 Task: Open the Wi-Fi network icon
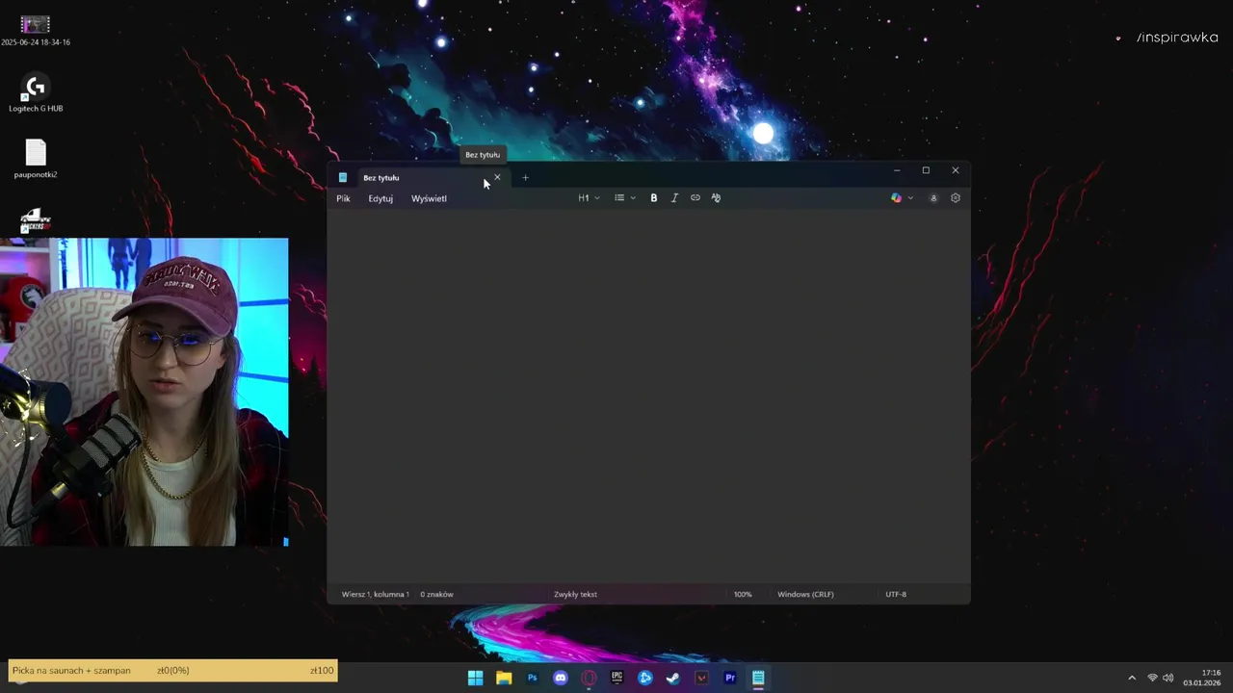(1152, 679)
